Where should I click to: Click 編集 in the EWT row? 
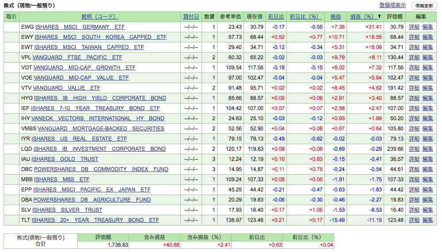[x=427, y=47]
